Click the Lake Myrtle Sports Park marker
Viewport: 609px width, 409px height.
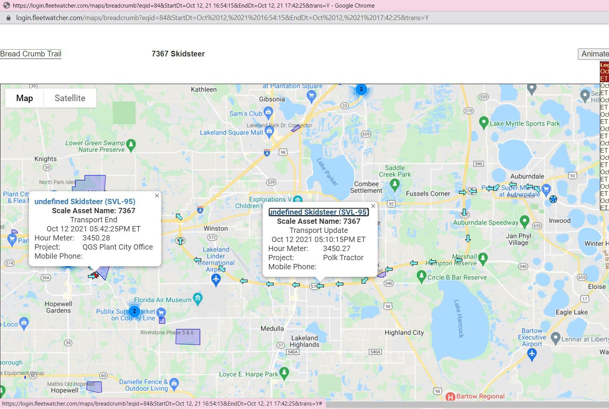[x=484, y=122]
